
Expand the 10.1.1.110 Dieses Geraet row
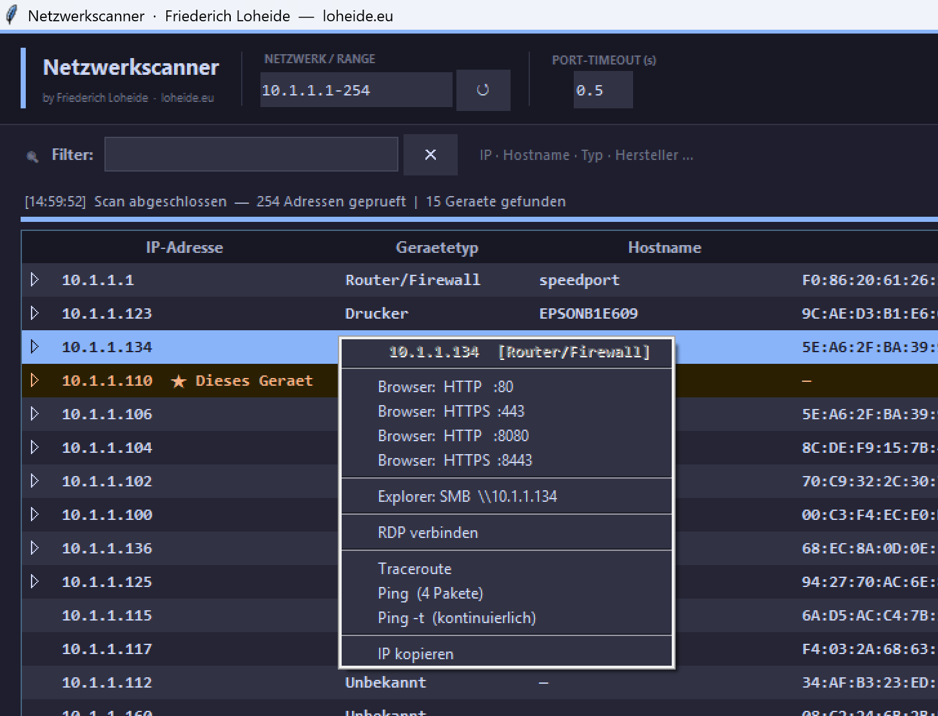35,381
